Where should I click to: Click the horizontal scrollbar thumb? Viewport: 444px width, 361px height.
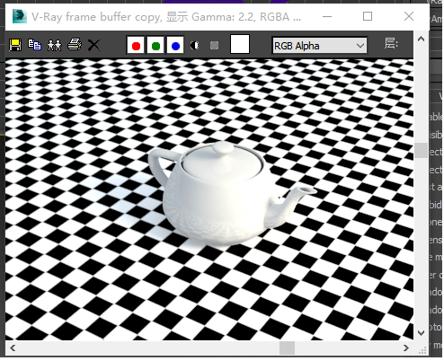(287, 348)
